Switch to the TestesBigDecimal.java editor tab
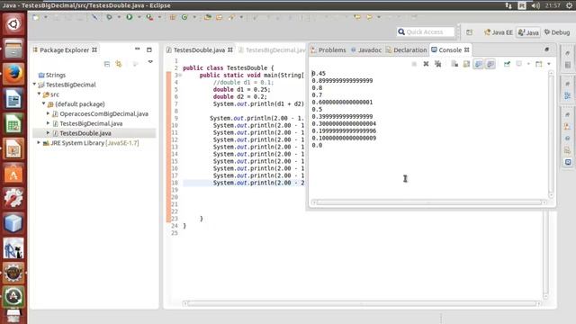 pos(272,50)
